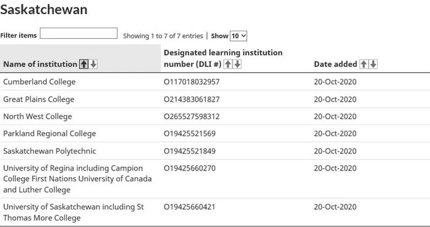Open the Show entries count dropdown
The height and width of the screenshot is (227, 430).
(x=238, y=36)
